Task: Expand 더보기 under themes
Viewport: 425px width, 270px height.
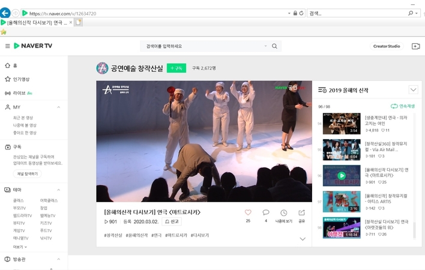Action: point(20,247)
